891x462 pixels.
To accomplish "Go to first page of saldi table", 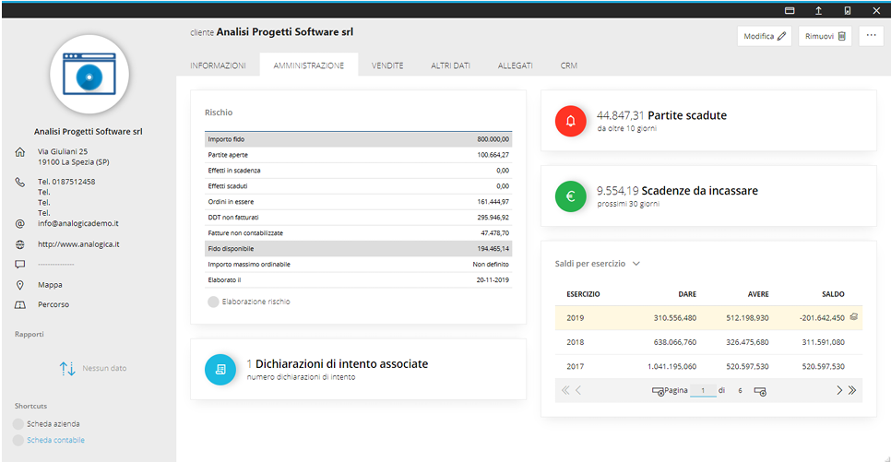I will (564, 390).
